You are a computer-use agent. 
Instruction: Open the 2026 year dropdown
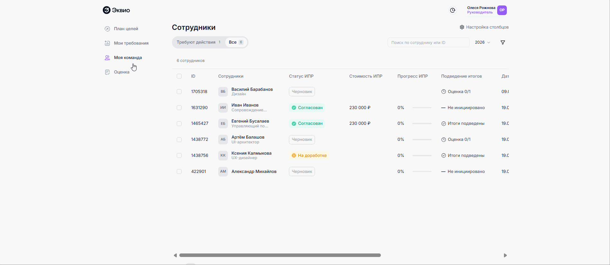[x=482, y=42]
